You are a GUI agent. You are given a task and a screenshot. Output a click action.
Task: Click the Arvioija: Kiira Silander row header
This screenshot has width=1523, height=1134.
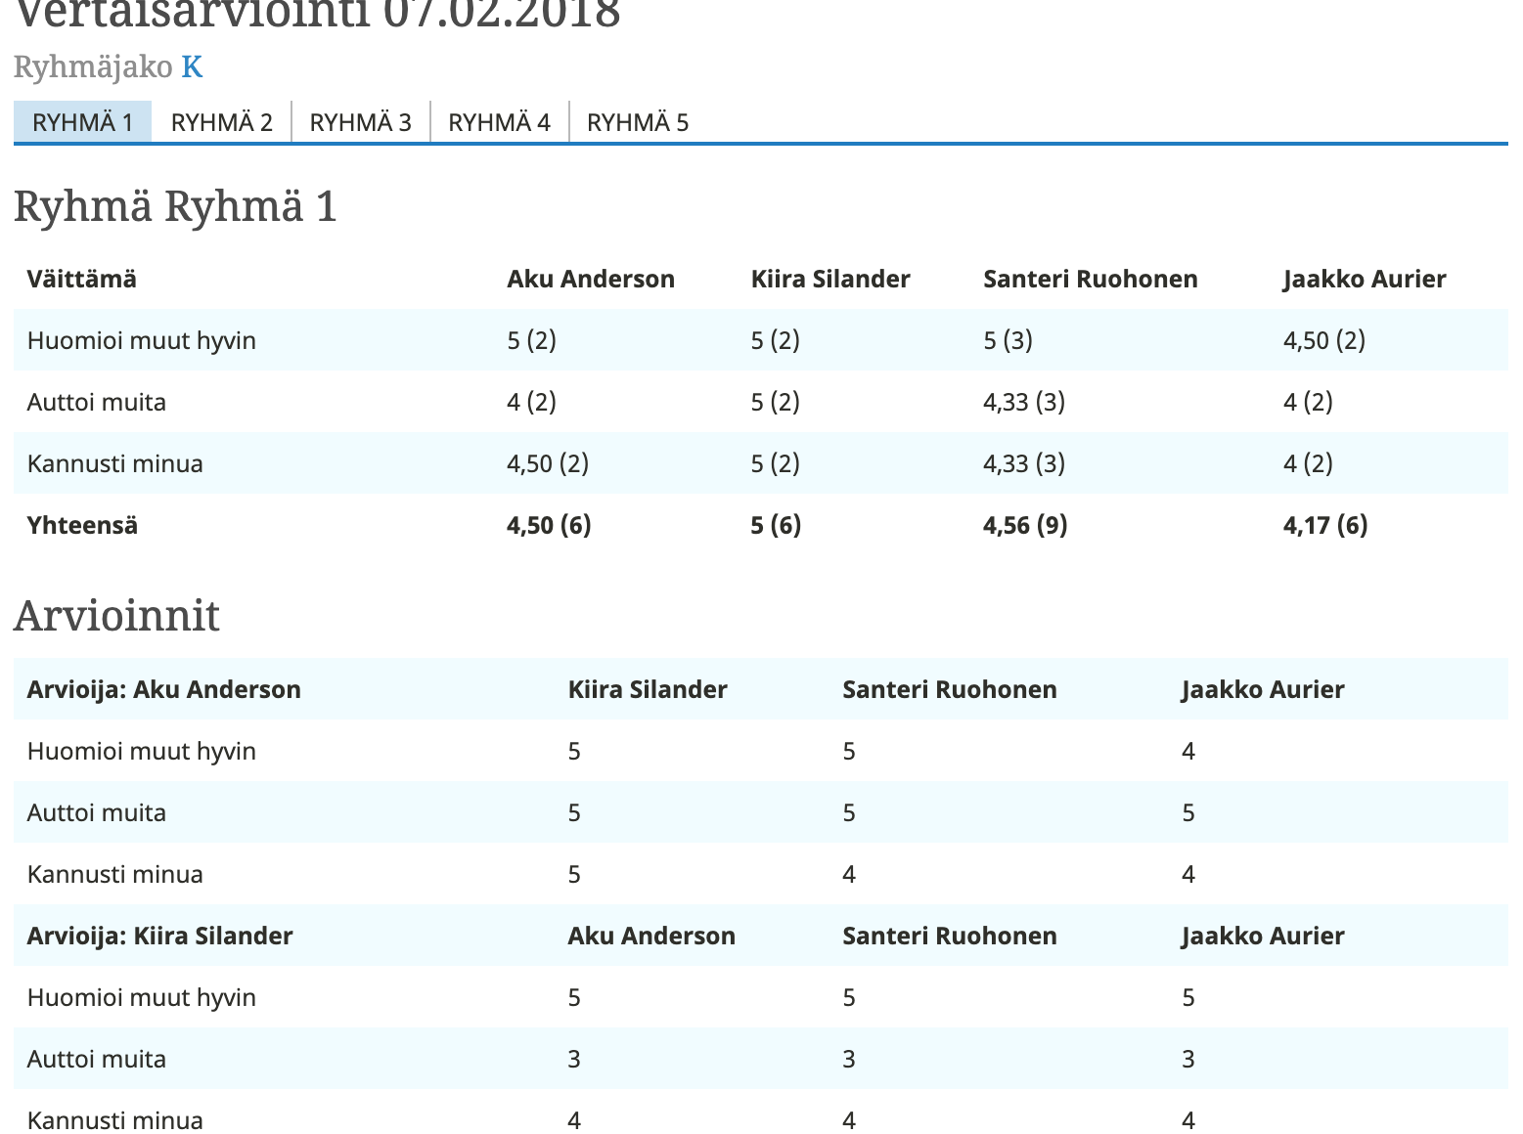pyautogui.click(x=159, y=936)
